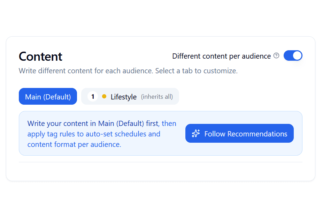Click the 'Write your content in Main' hint
The height and width of the screenshot is (216, 323).
[92, 124]
